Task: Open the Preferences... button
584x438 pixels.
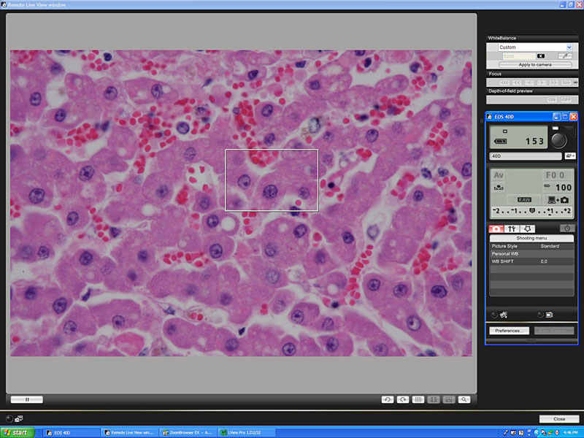Action: [509, 331]
